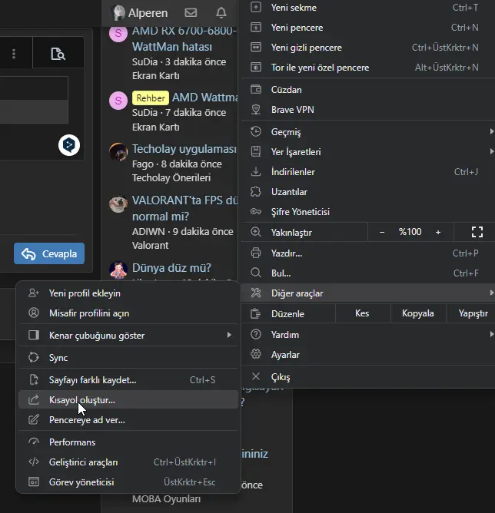Open the Performans entry
Image resolution: width=495 pixels, height=513 pixels.
128,442
